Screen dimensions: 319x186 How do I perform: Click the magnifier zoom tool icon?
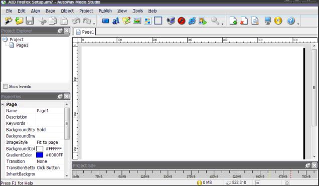pos(215,21)
